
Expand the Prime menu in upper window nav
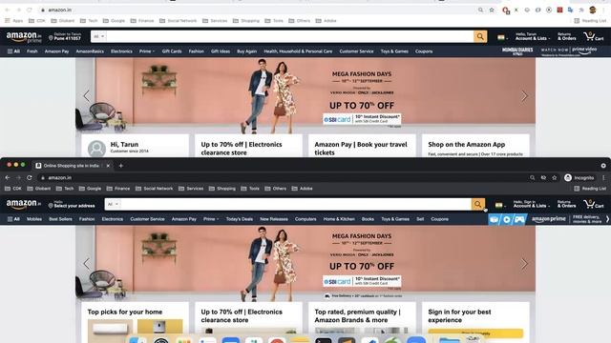click(x=147, y=51)
